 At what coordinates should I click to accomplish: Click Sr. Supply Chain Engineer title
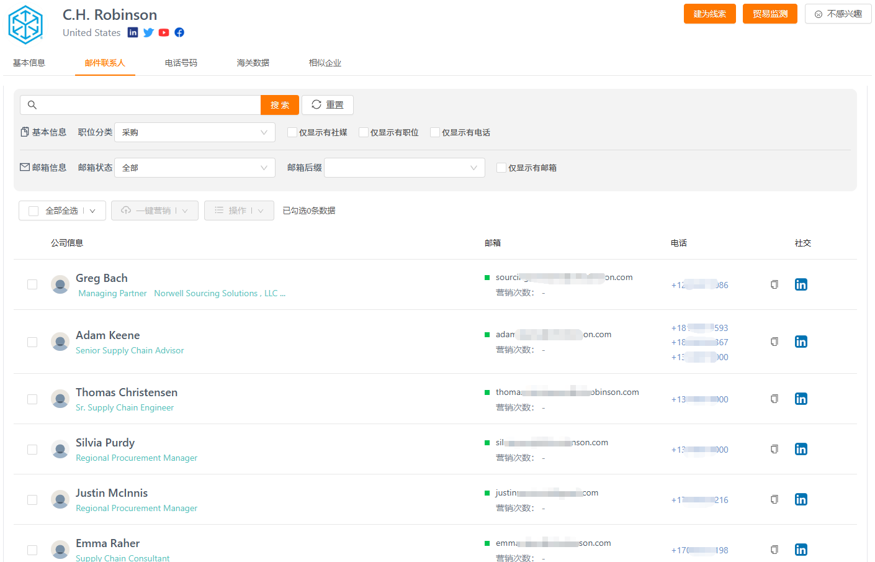(x=125, y=407)
